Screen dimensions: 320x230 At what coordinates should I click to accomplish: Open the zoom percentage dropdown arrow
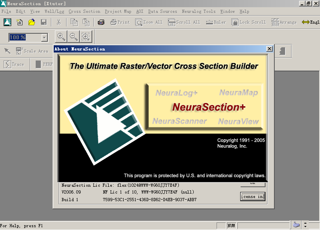(x=44, y=38)
